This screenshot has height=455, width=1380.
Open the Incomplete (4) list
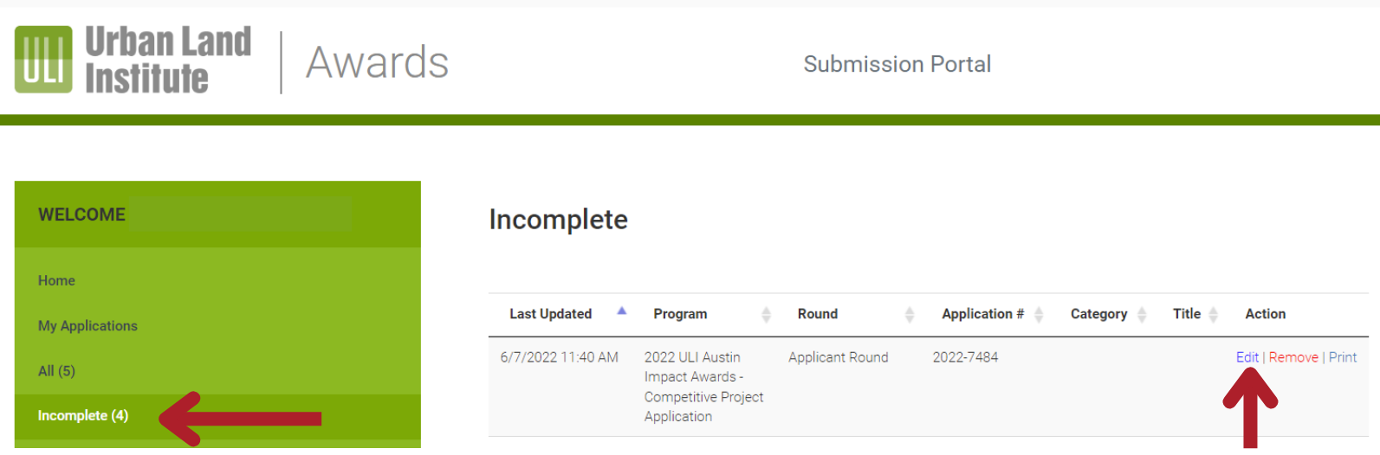pyautogui.click(x=83, y=416)
